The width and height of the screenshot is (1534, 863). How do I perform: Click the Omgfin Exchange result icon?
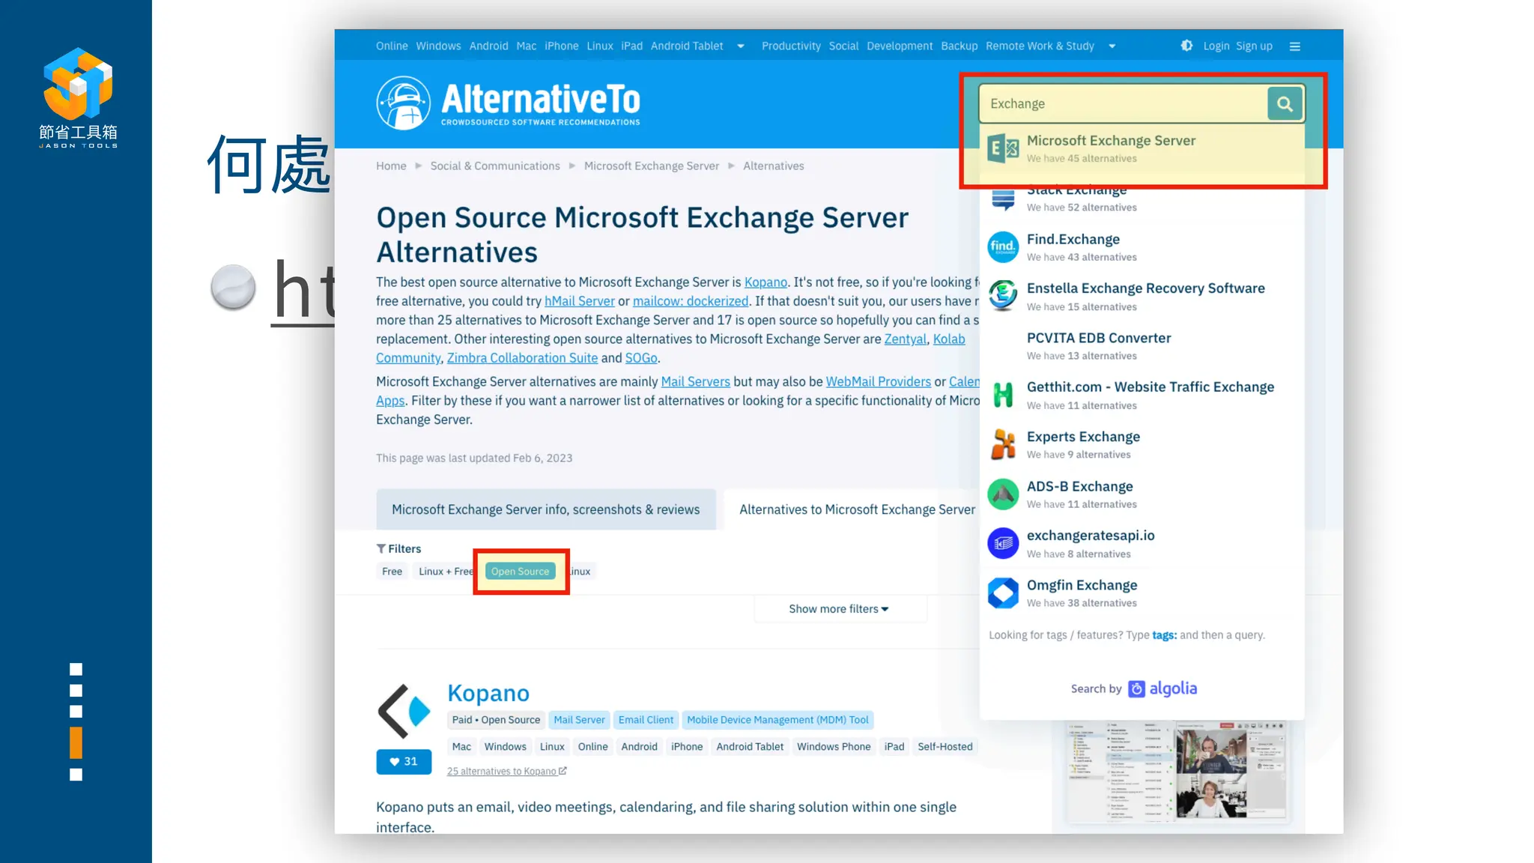click(x=1003, y=593)
